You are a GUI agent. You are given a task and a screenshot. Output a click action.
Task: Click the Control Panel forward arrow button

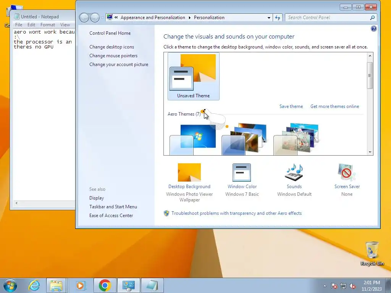pos(95,18)
